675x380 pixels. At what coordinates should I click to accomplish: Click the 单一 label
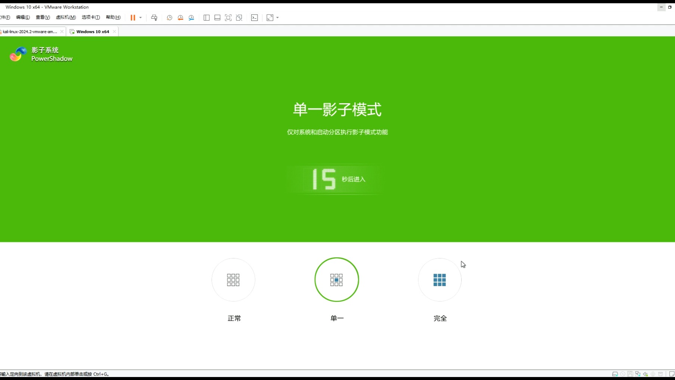(x=337, y=318)
